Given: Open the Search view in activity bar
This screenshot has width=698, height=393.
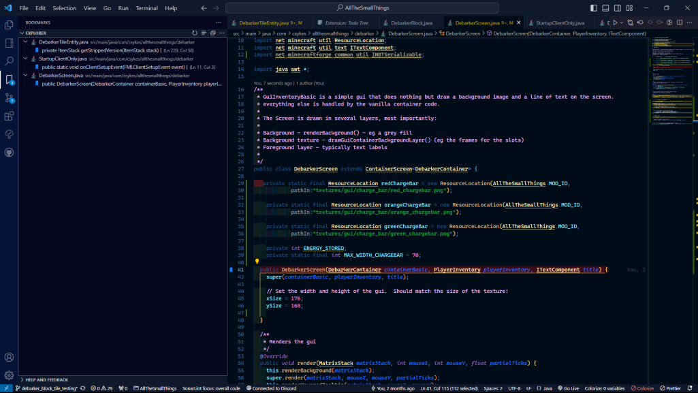Looking at the screenshot, I should (x=10, y=61).
